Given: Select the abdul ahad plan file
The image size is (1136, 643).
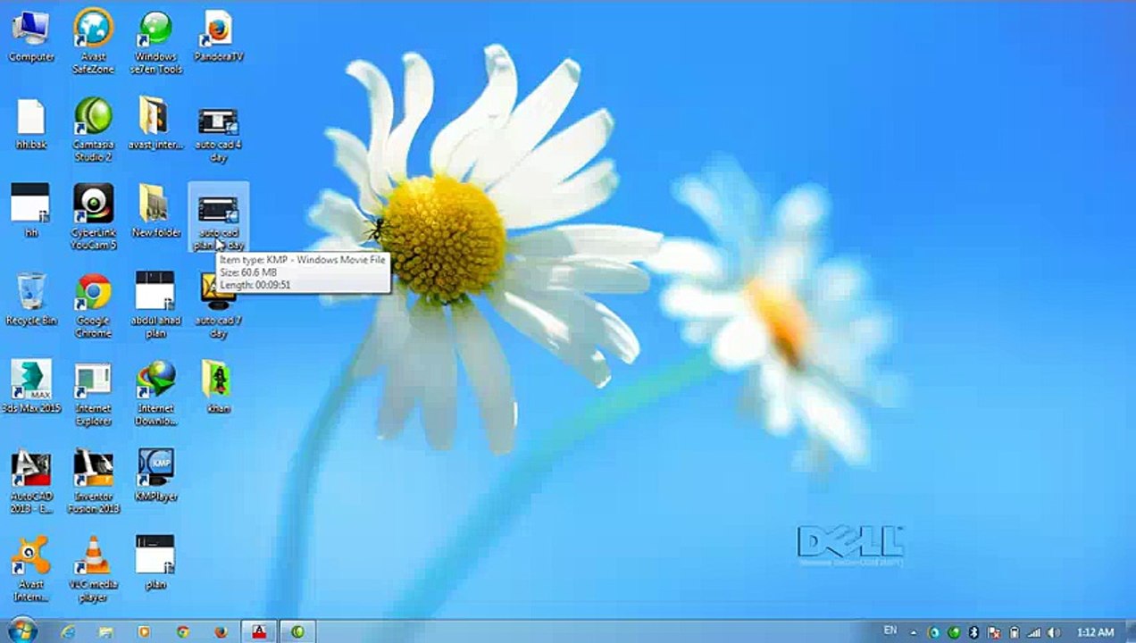Looking at the screenshot, I should (156, 305).
